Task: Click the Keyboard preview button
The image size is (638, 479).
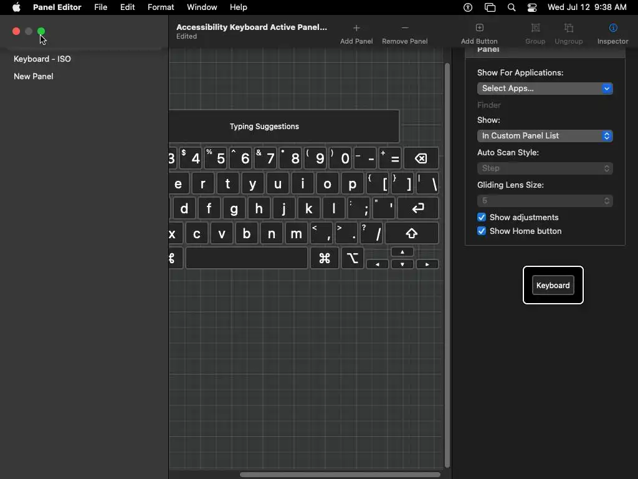Action: pos(553,285)
